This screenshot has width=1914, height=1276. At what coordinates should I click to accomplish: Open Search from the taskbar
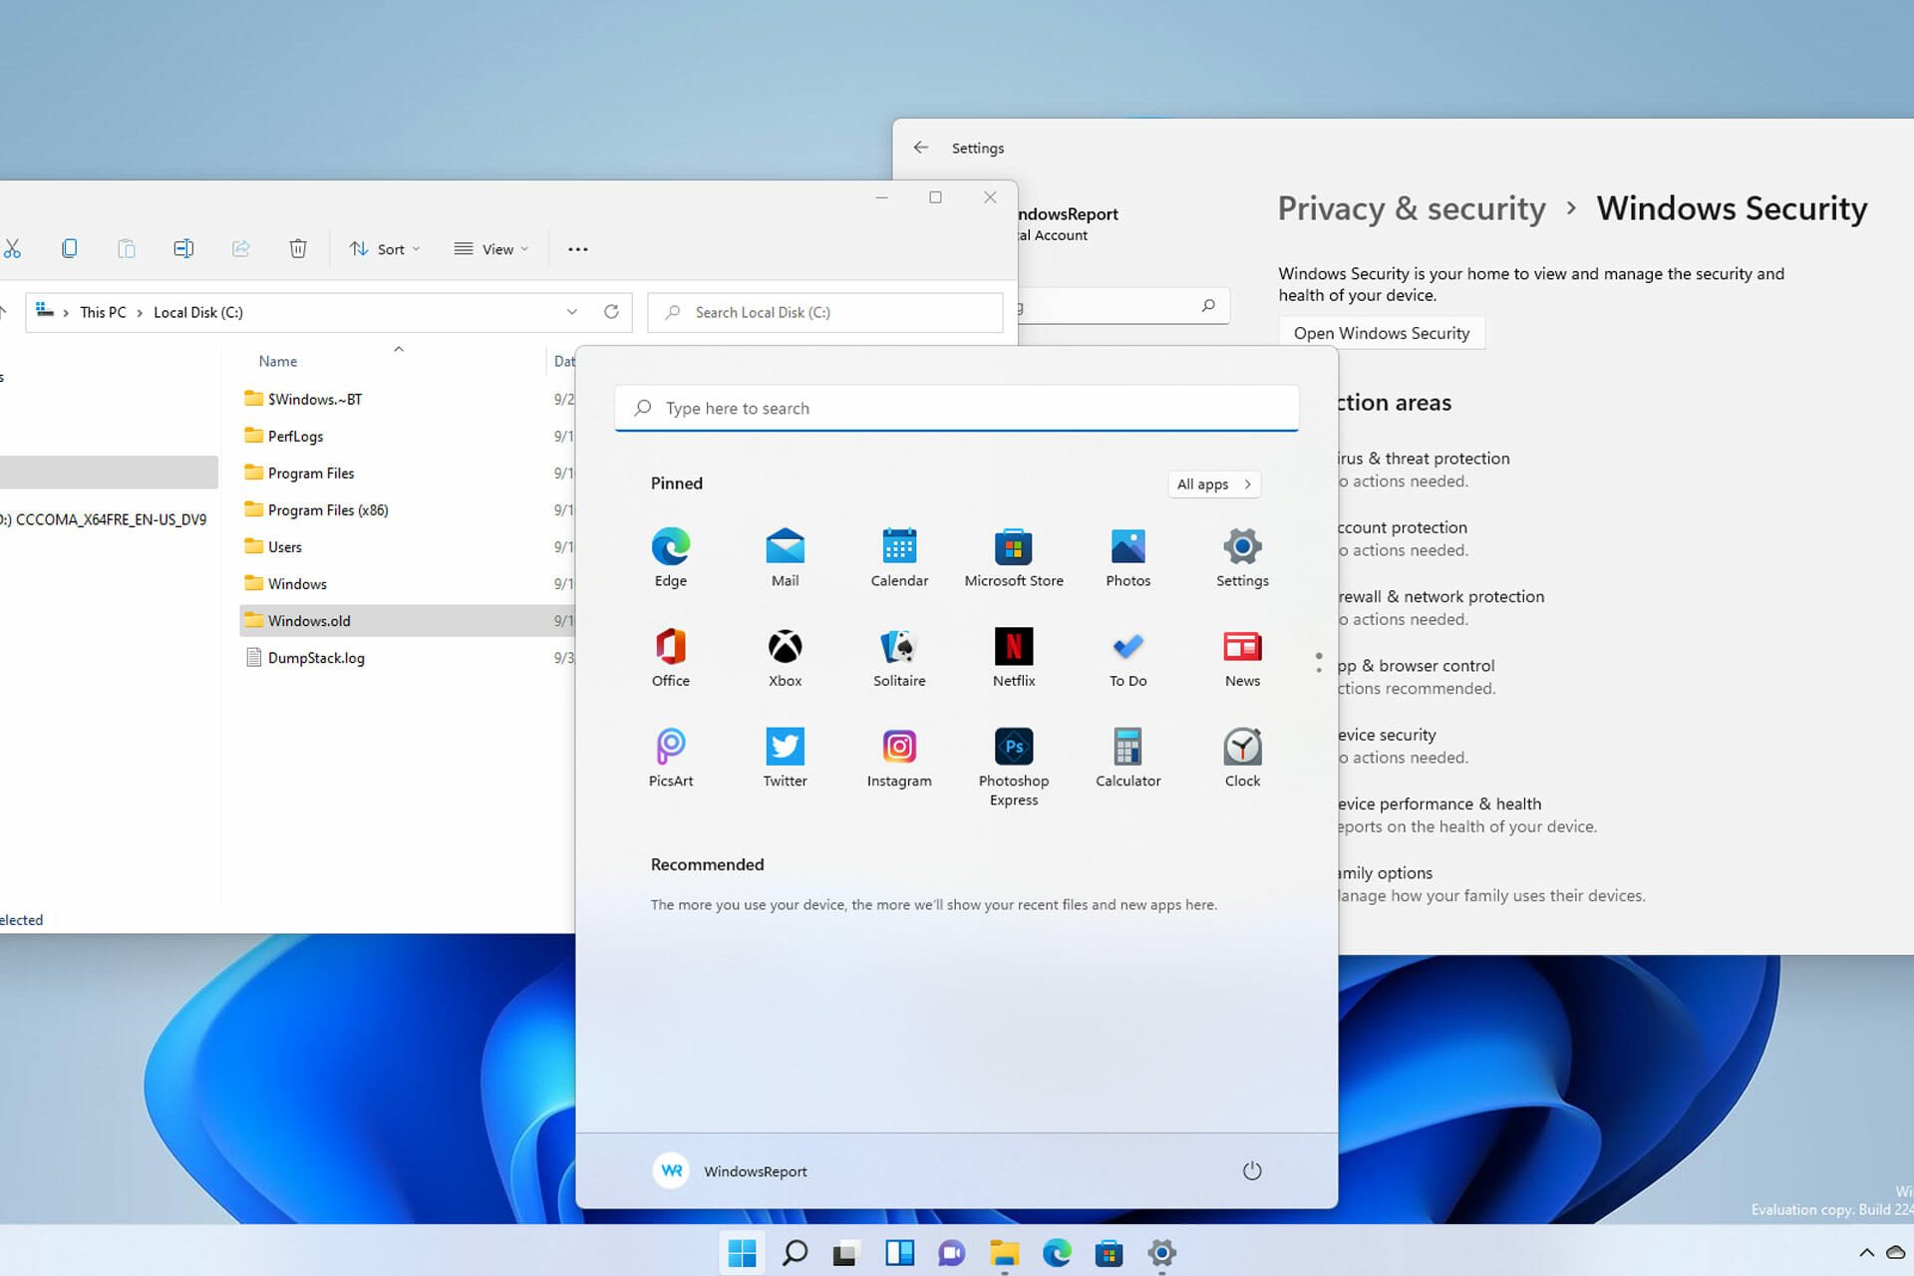[795, 1252]
